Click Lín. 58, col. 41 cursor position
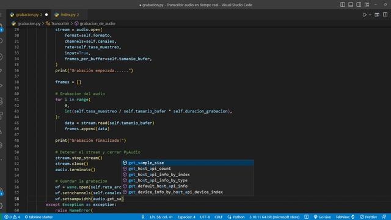This screenshot has height=220, width=391. [x=161, y=217]
